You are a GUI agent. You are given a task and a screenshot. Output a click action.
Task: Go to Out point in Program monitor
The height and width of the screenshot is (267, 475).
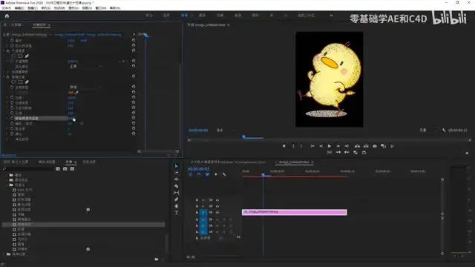[347, 146]
